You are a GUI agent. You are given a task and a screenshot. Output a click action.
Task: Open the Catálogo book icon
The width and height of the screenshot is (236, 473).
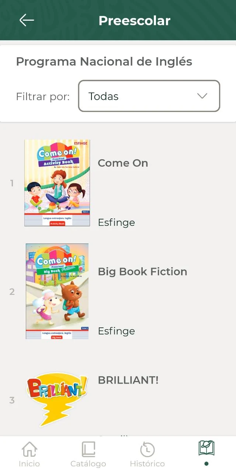click(88, 449)
